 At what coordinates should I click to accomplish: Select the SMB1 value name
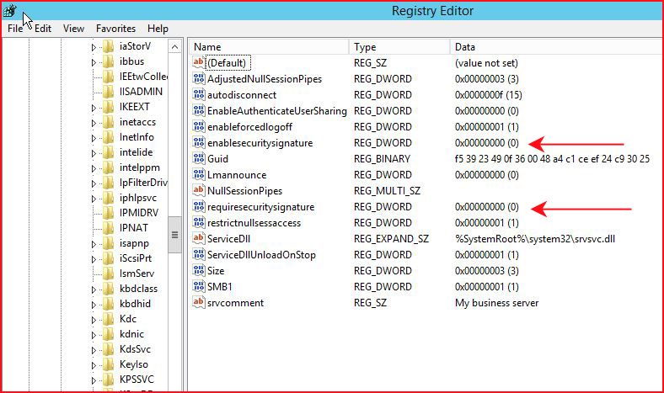click(220, 287)
